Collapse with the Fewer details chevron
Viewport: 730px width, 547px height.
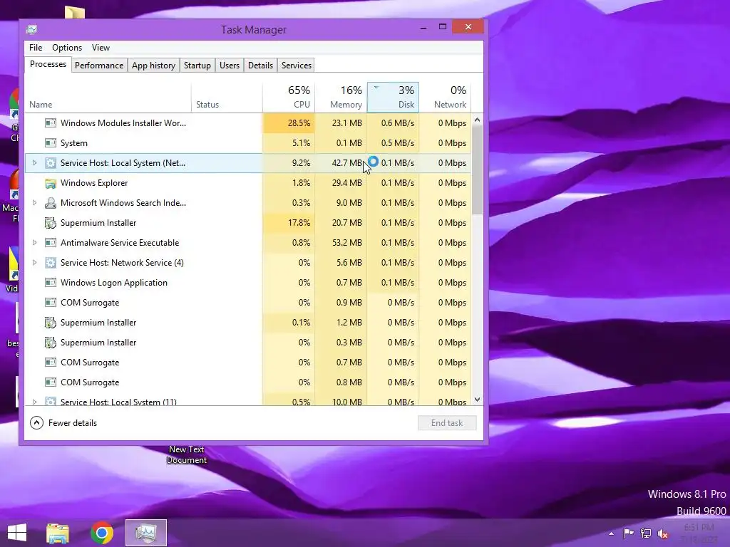37,423
